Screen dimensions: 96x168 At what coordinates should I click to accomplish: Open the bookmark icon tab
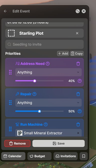84,156
